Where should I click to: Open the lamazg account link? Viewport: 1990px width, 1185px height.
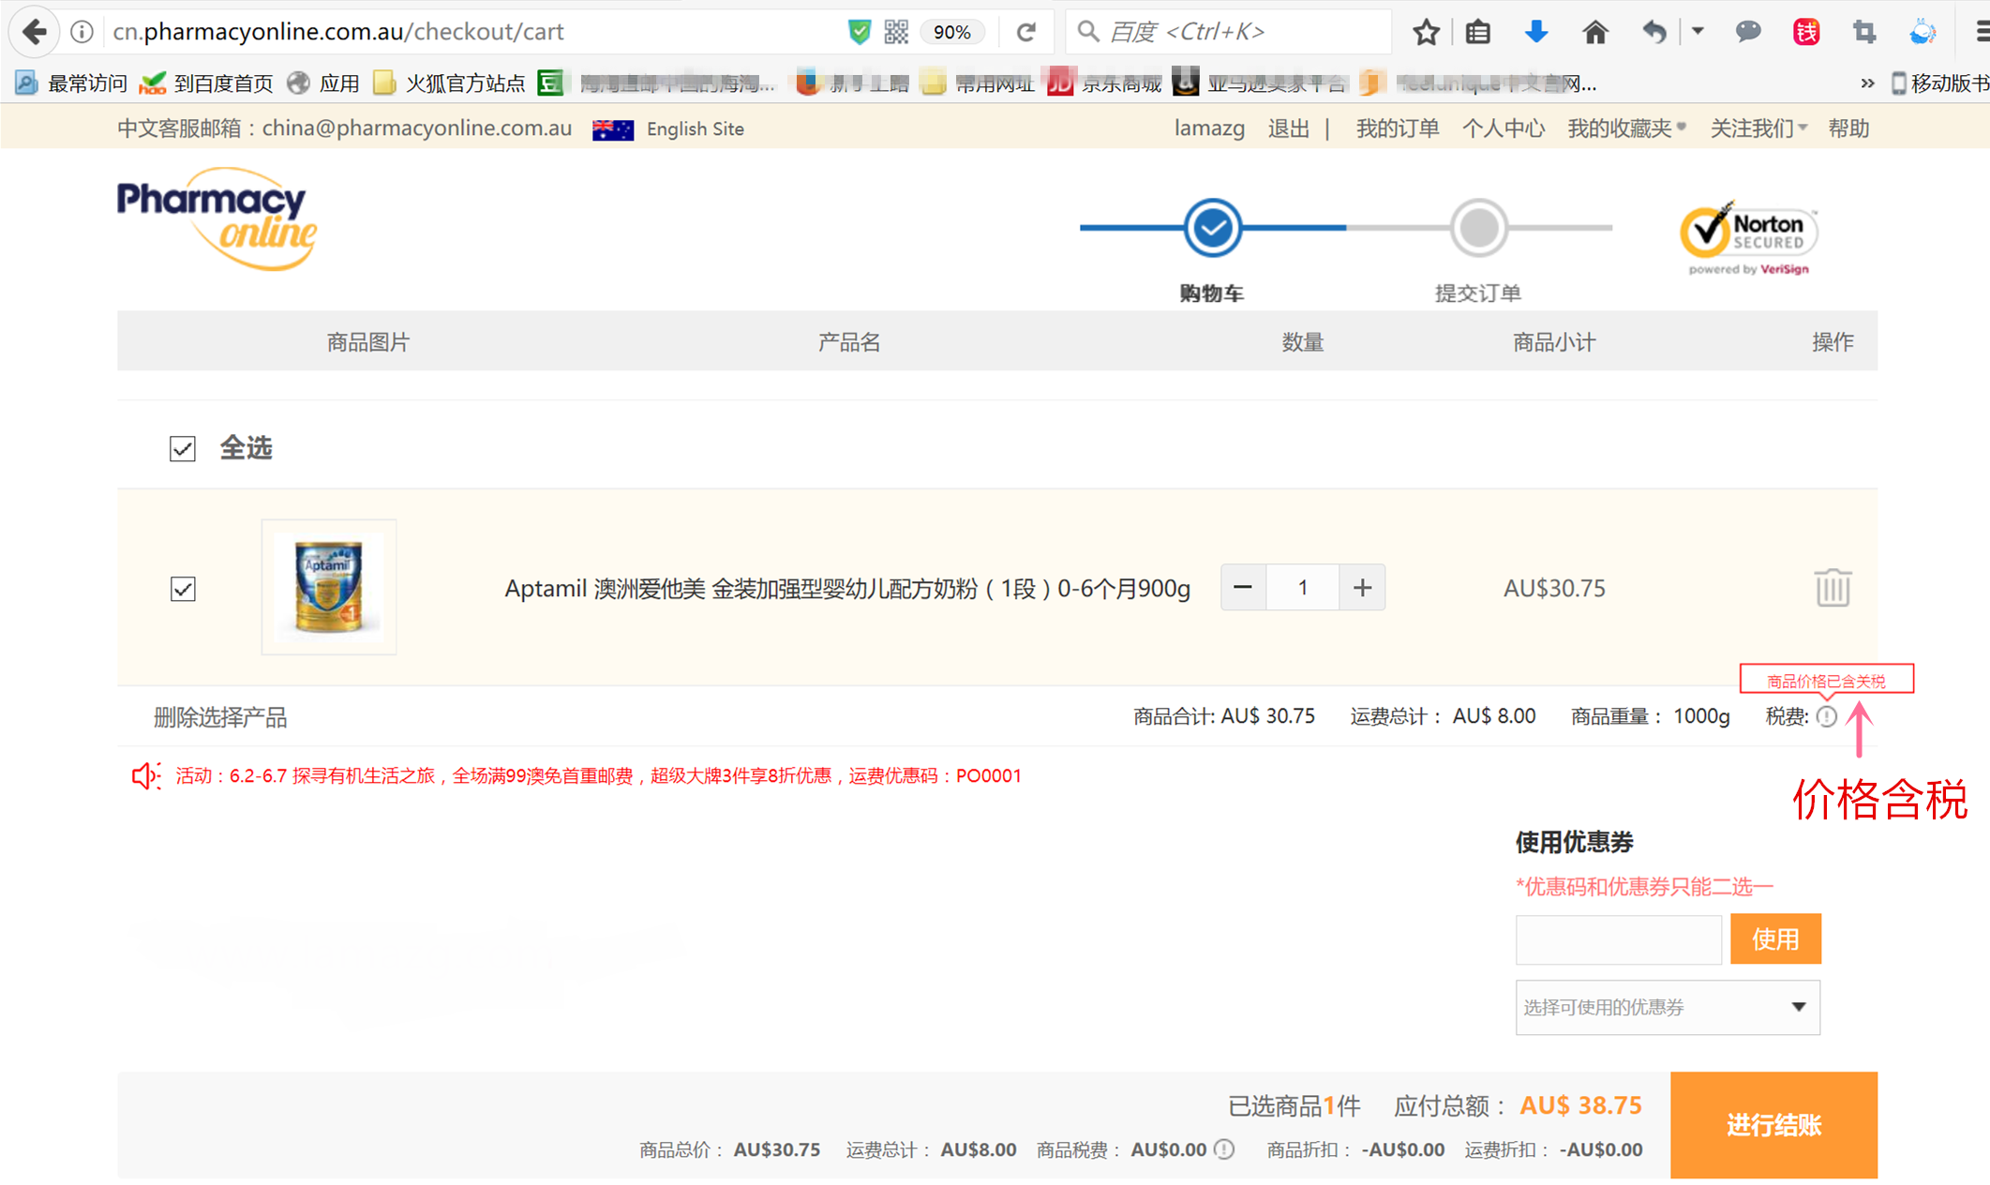click(x=1209, y=128)
